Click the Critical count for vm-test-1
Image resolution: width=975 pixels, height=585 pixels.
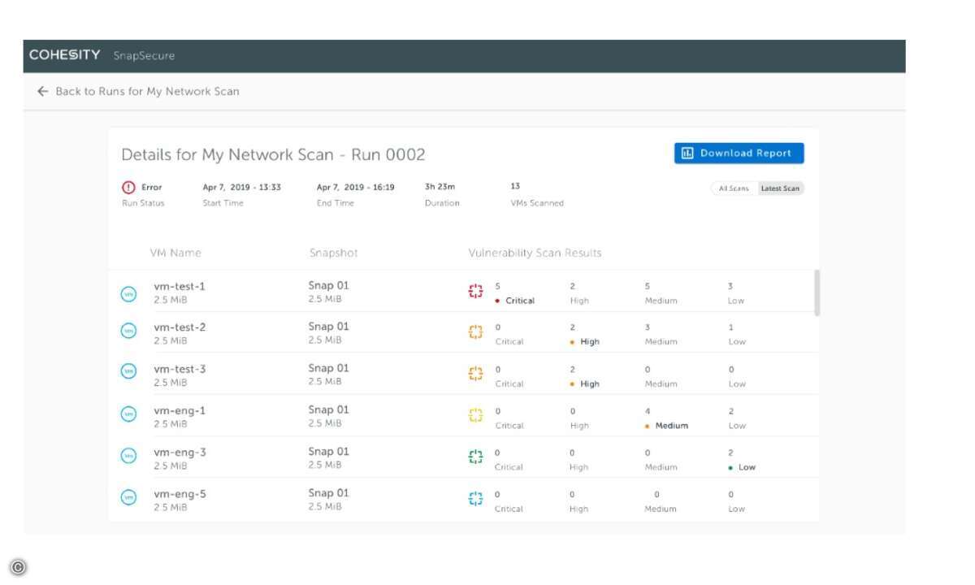498,287
